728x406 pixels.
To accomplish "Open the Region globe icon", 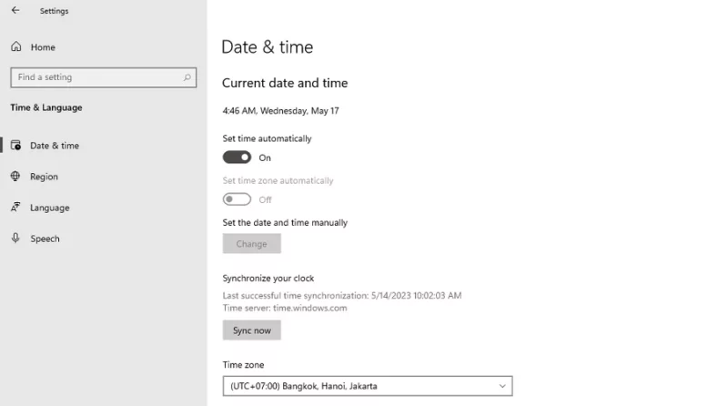I will pos(15,176).
